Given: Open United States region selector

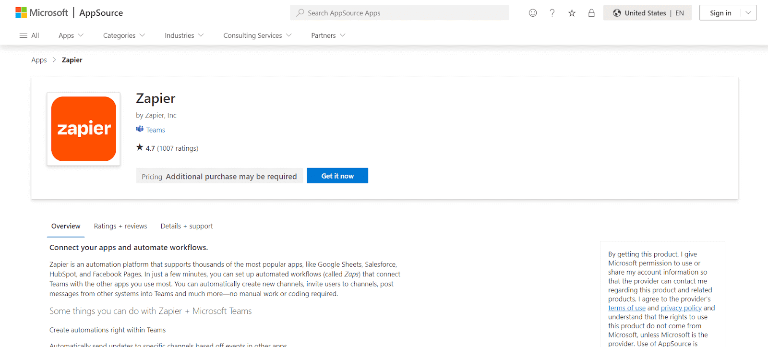Looking at the screenshot, I should (x=648, y=13).
